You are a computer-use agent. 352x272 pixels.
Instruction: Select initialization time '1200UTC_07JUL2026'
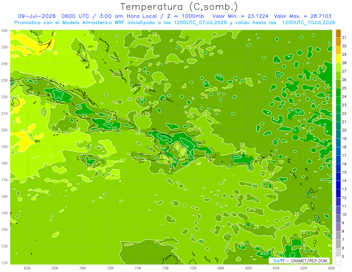click(200, 22)
